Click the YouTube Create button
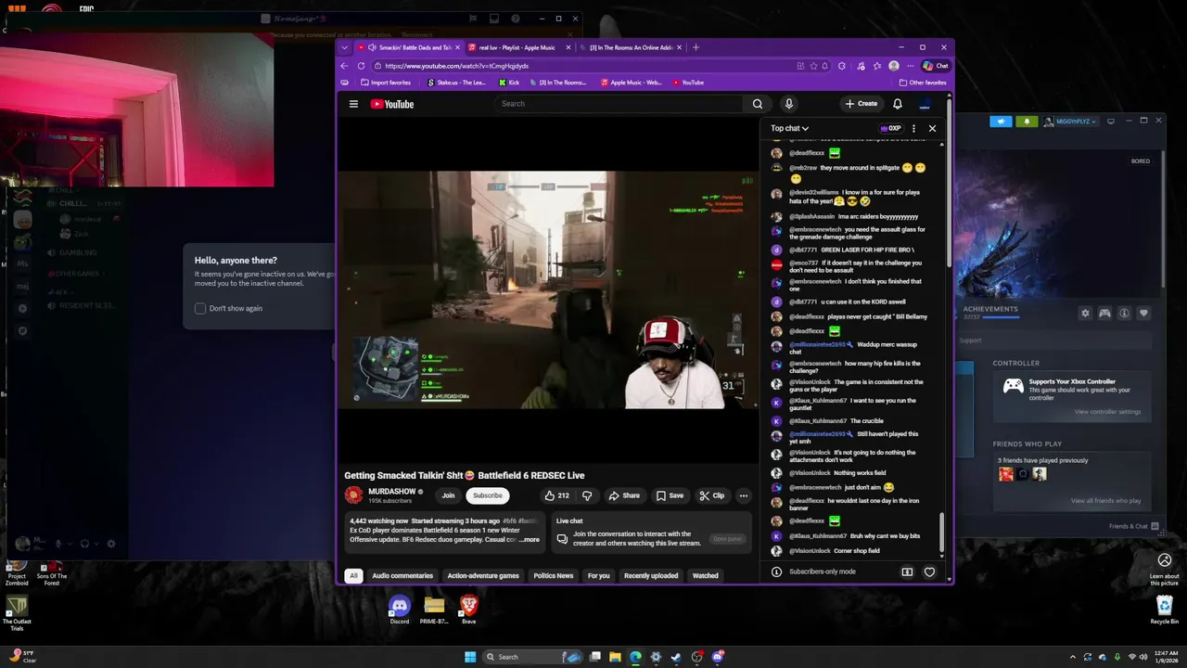 862,104
